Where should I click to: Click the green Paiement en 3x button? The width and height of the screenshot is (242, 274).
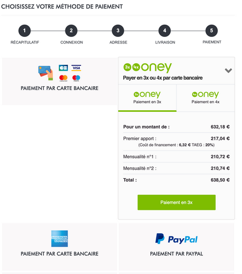click(x=177, y=202)
